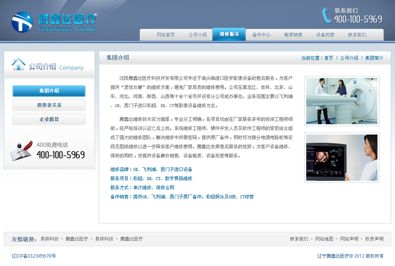Select the 维修服务 navigation tab
Image resolution: width=395 pixels, height=266 pixels.
(229, 34)
